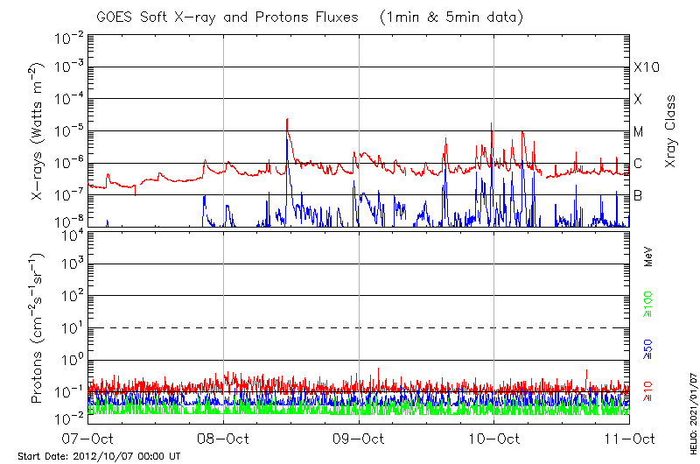Select the Xray Class right-axis label
Viewport: 700px width, 464px height.
pyautogui.click(x=670, y=131)
